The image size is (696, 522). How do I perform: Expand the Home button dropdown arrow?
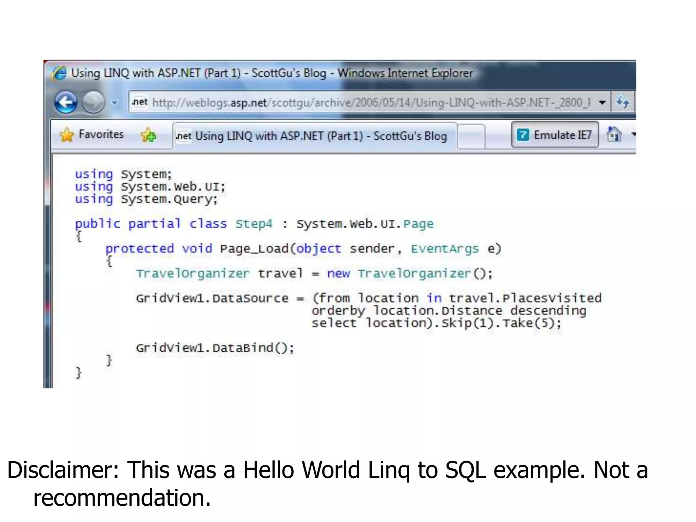coord(633,135)
